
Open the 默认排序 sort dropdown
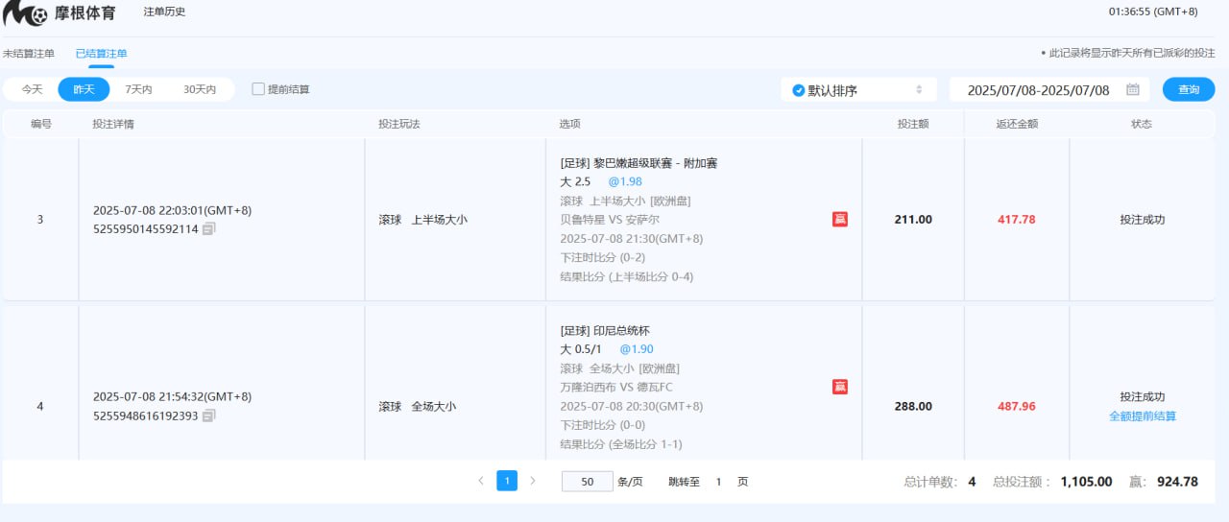[x=856, y=90]
